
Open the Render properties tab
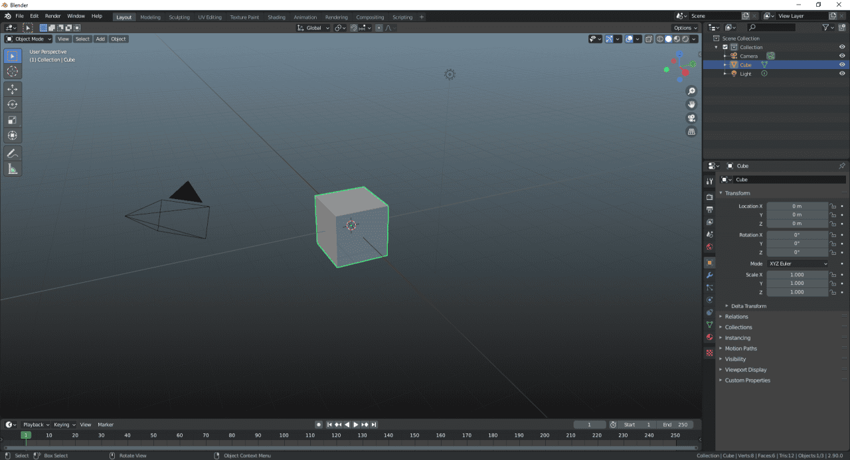pos(709,194)
